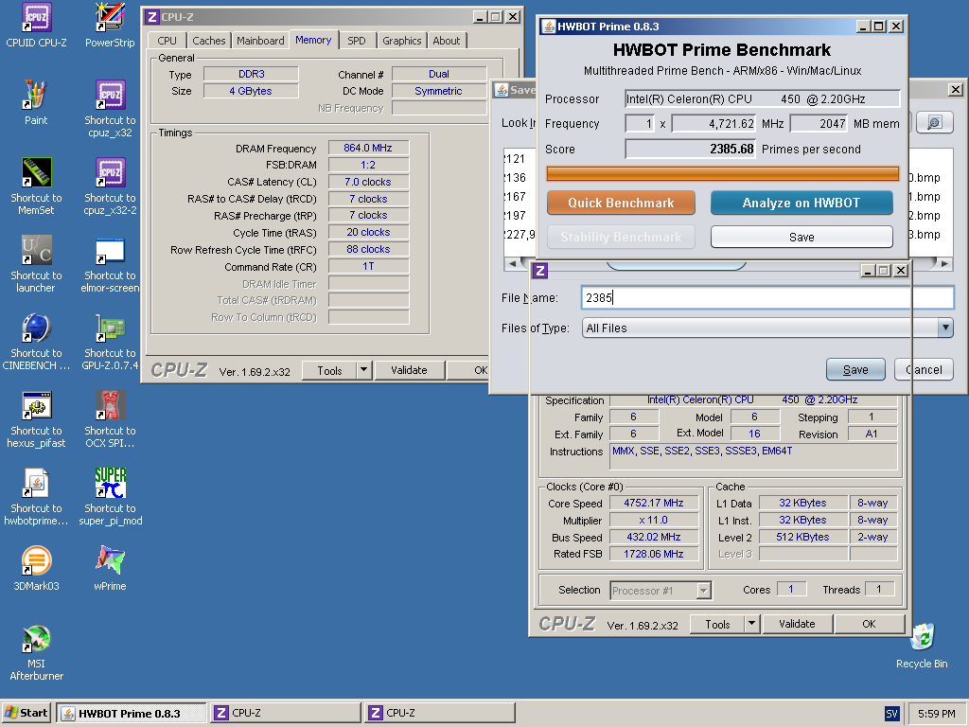Image resolution: width=969 pixels, height=727 pixels.
Task: Launch wPrime from the desktop
Action: (x=110, y=568)
